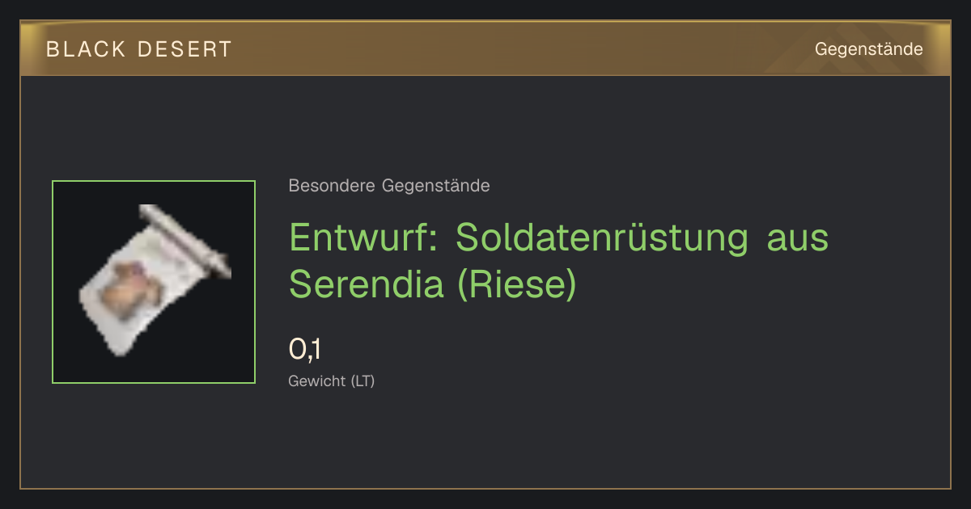Click the rolled rod of the scroll icon
Viewport: 971px width, 509px height.
[186, 240]
